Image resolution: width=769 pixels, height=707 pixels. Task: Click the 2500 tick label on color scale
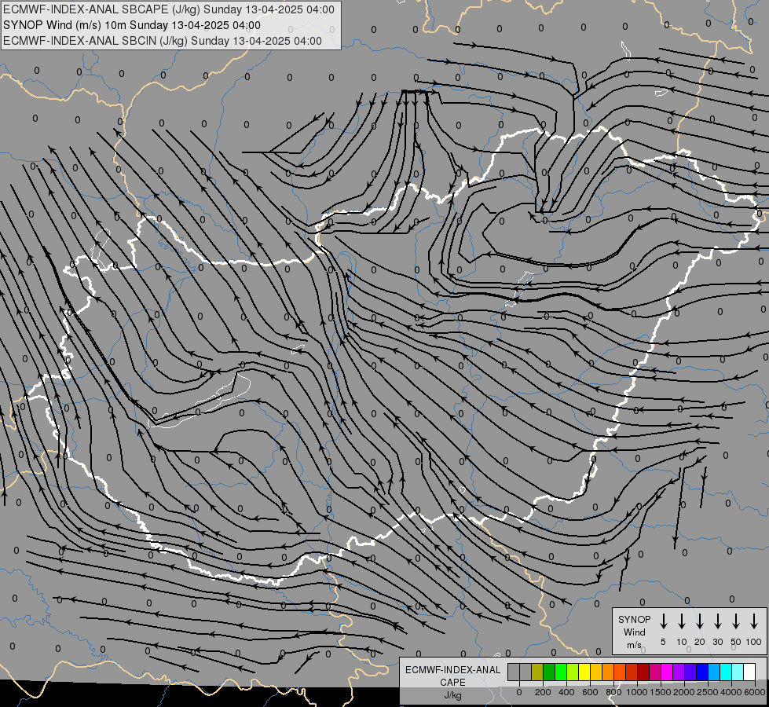[x=708, y=692]
